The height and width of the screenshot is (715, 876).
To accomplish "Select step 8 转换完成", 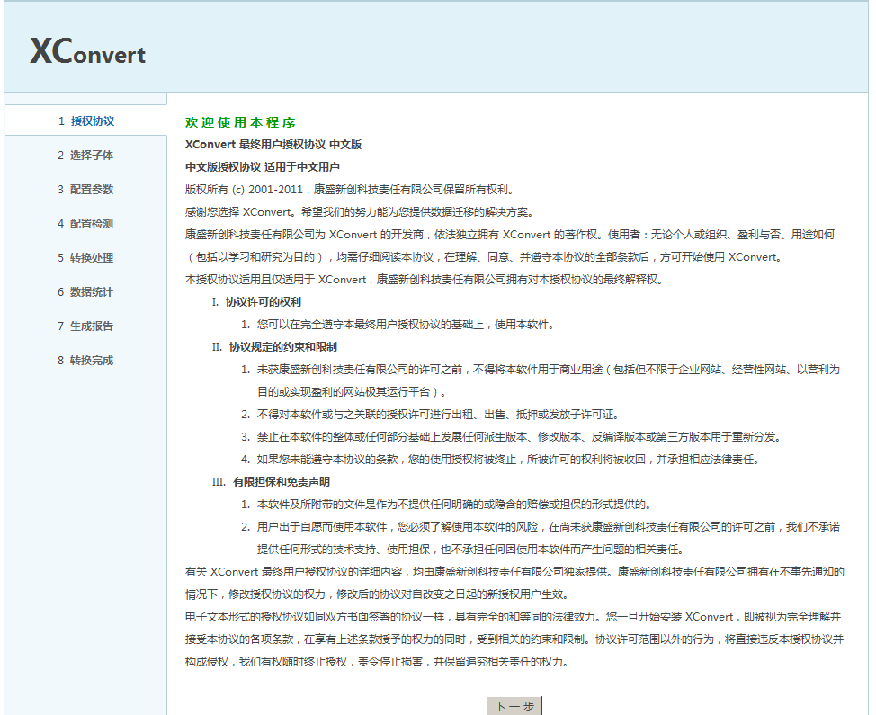I will [85, 361].
